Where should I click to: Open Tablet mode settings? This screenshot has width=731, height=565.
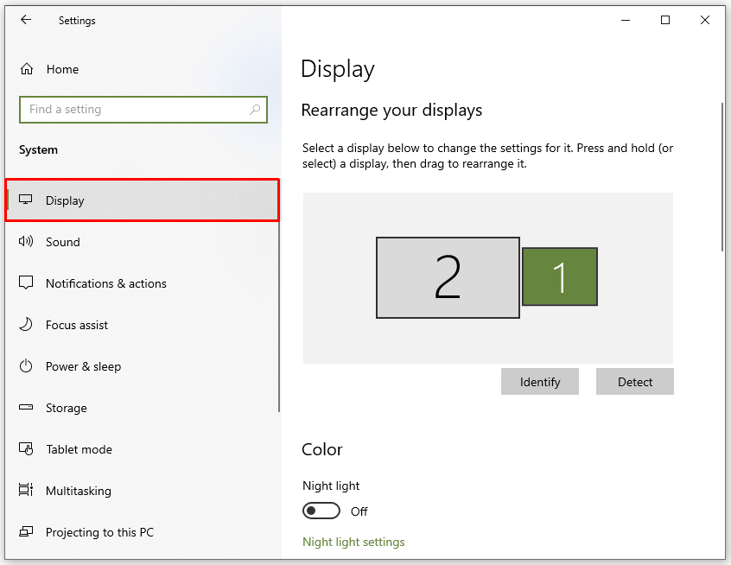click(78, 449)
